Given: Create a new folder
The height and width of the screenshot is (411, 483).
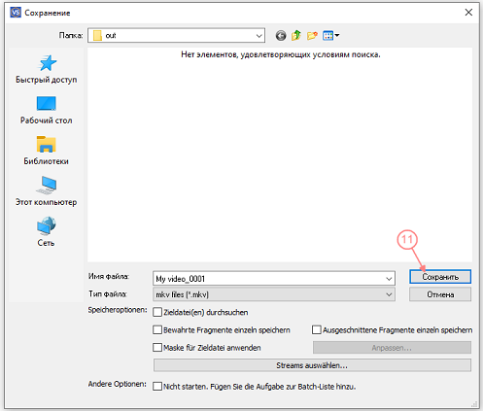Looking at the screenshot, I should click(x=312, y=35).
